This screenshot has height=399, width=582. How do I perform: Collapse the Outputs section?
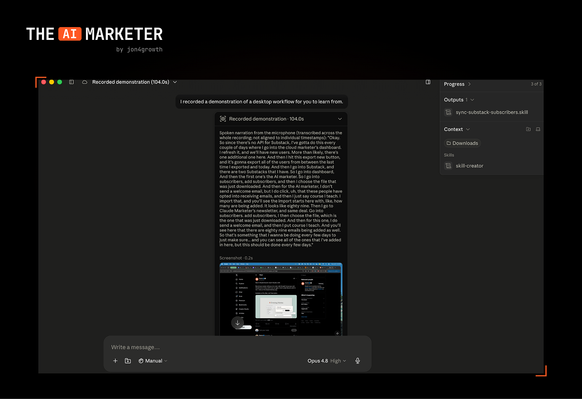click(459, 100)
